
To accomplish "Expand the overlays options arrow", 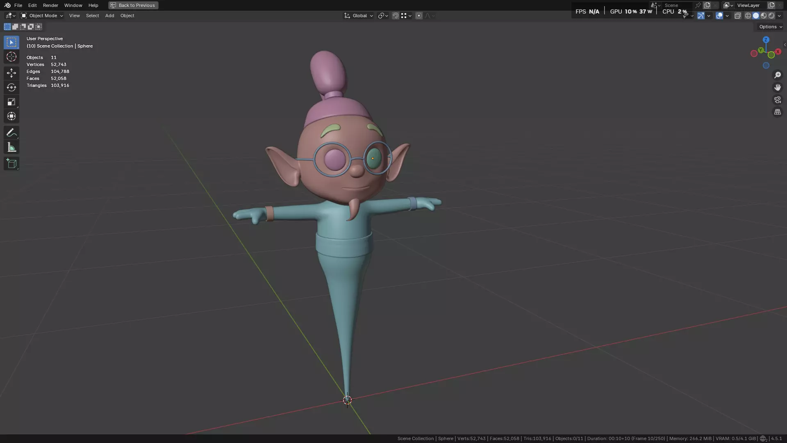I will pyautogui.click(x=727, y=16).
